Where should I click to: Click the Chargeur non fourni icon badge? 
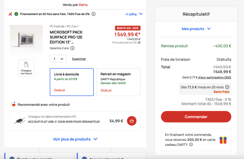click(x=26, y=68)
